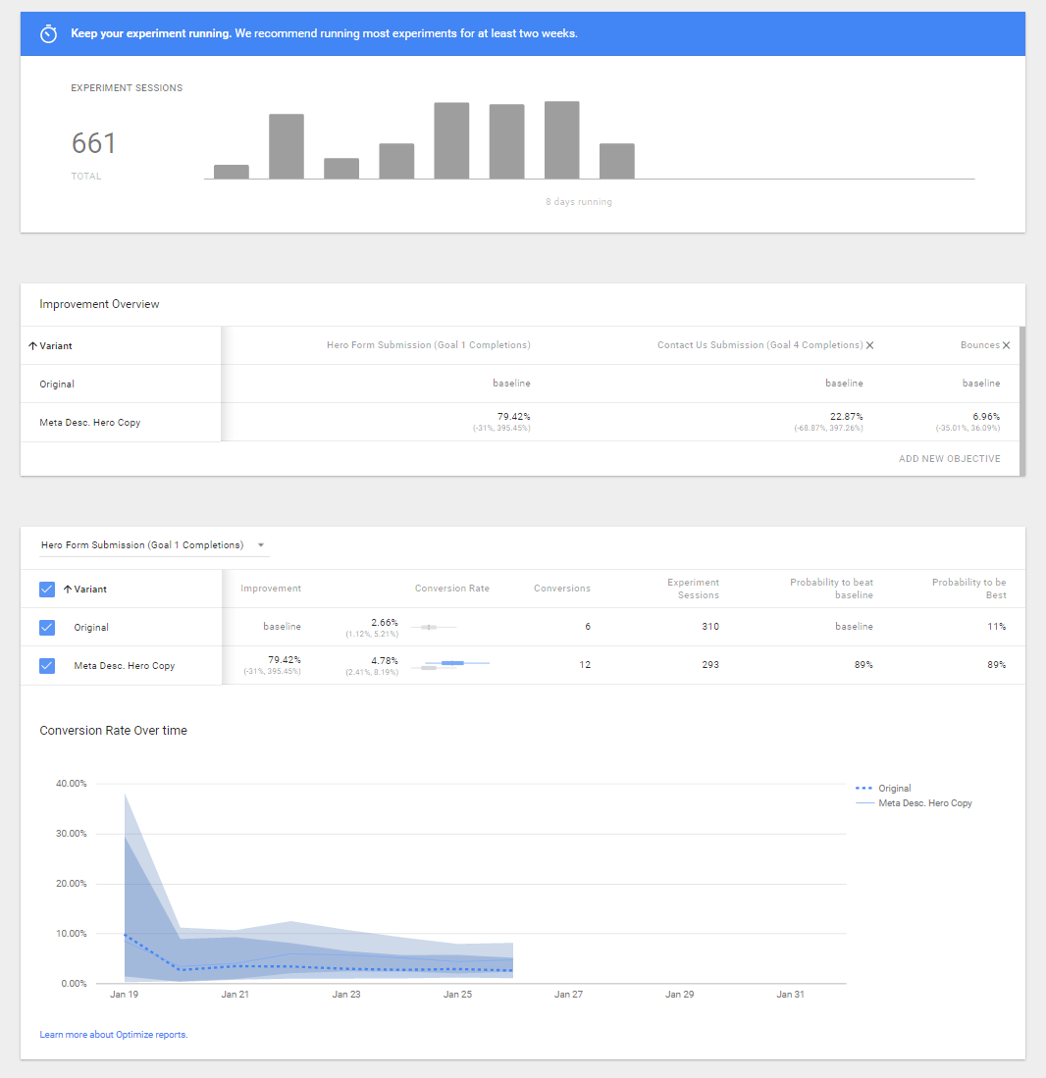Click the dashed Original line icon in the legend
Image resolution: width=1046 pixels, height=1078 pixels.
(863, 789)
